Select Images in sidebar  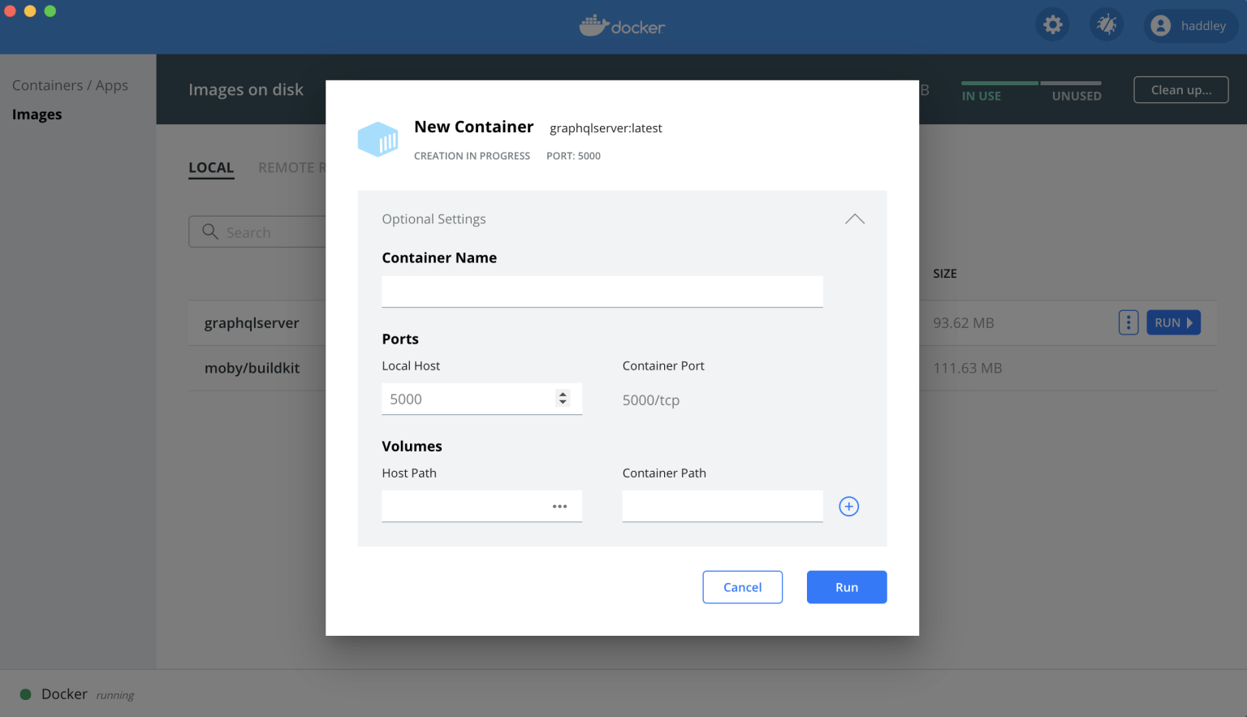(x=37, y=114)
